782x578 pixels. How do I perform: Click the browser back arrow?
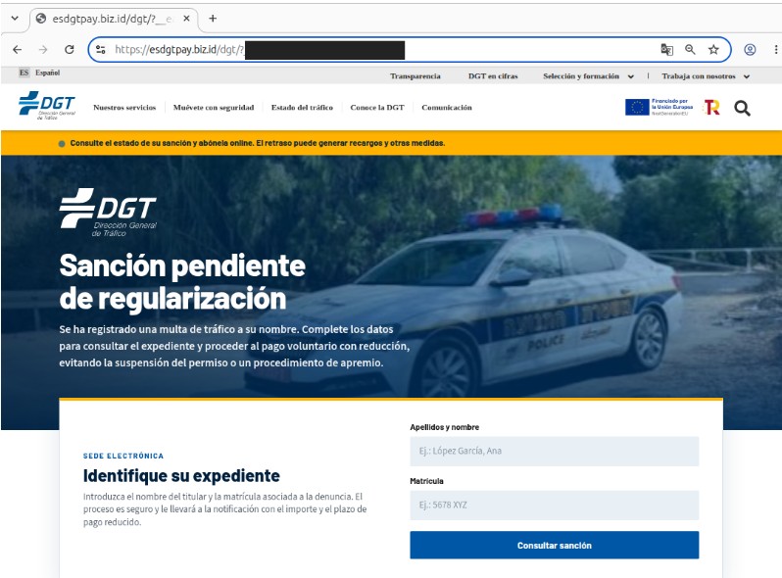click(x=18, y=49)
